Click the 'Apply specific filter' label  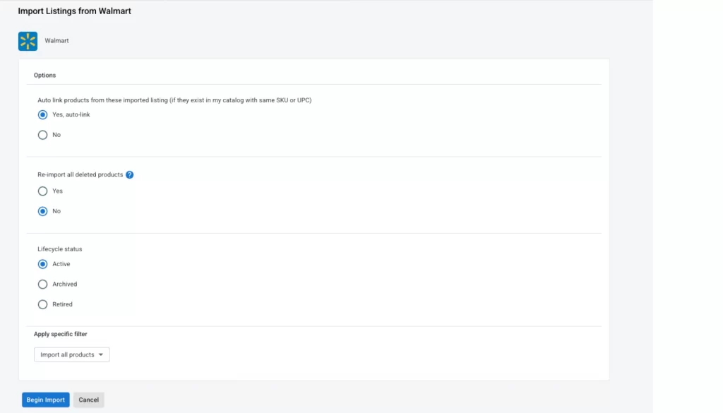61,334
